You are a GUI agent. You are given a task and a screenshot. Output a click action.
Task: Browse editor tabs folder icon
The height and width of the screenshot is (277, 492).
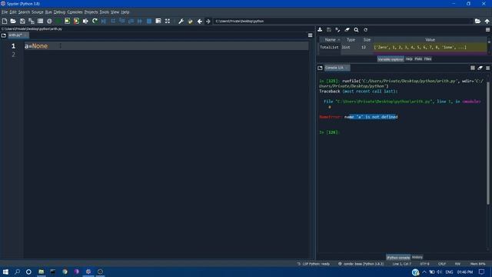point(4,35)
